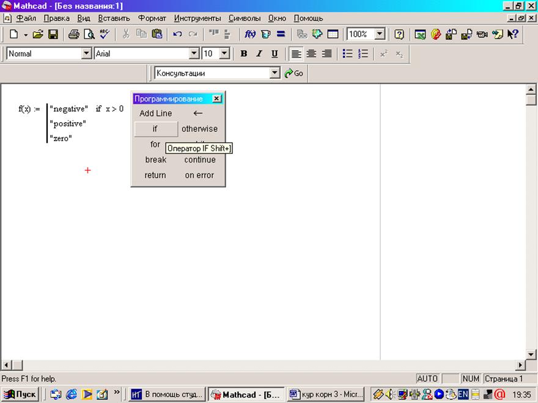
Task: Open the 100% zoom dropdown
Action: point(380,35)
